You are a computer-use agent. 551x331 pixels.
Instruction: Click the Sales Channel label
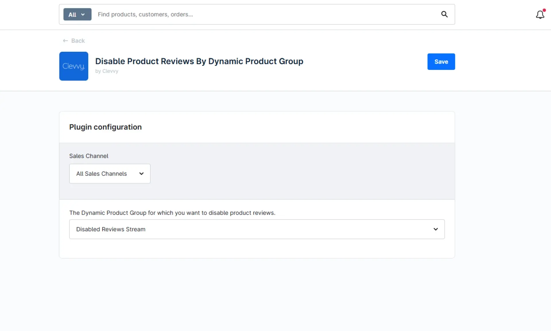coord(89,156)
